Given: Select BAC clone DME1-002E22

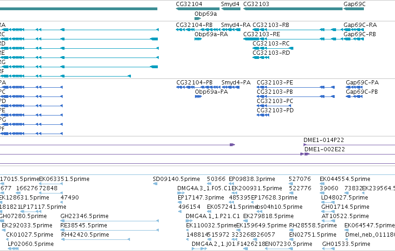Looking at the screenshot, I should coord(324,149).
